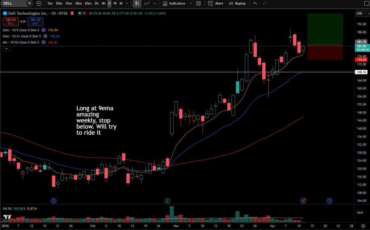Image resolution: width=370 pixels, height=230 pixels.
Task: Select the 10m interval
Action: pyautogui.click(x=59, y=3)
